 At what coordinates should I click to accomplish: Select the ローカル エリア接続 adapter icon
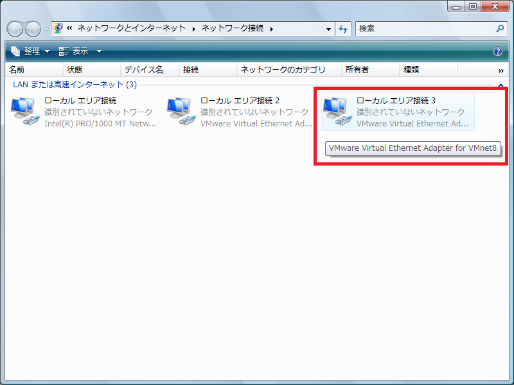click(26, 112)
